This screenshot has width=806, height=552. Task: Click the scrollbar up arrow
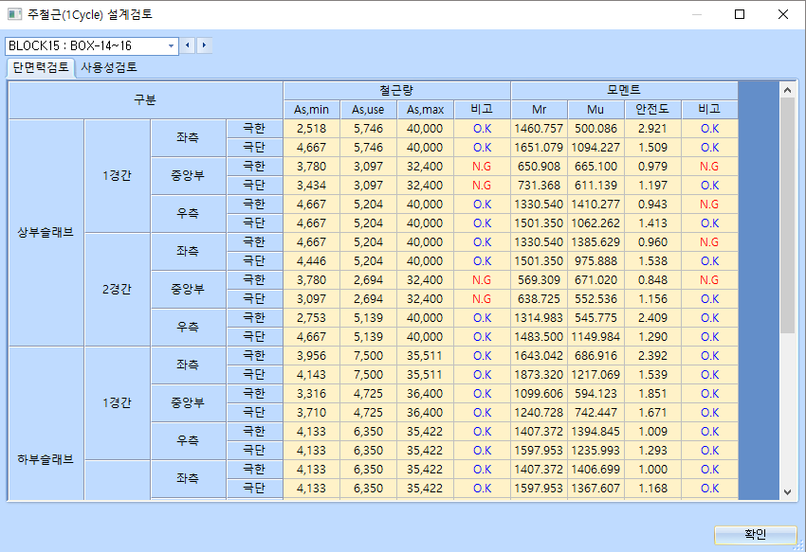pos(787,90)
